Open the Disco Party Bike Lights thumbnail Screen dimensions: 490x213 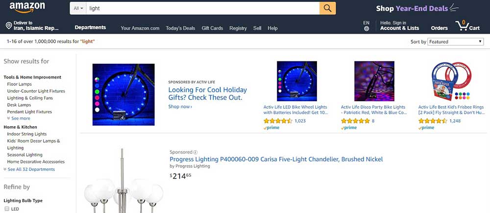tap(374, 81)
